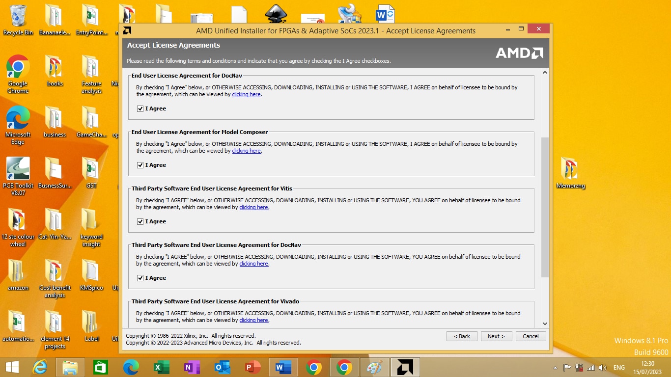Open Windows Store from the taskbar
This screenshot has width=671, height=377.
tap(101, 367)
